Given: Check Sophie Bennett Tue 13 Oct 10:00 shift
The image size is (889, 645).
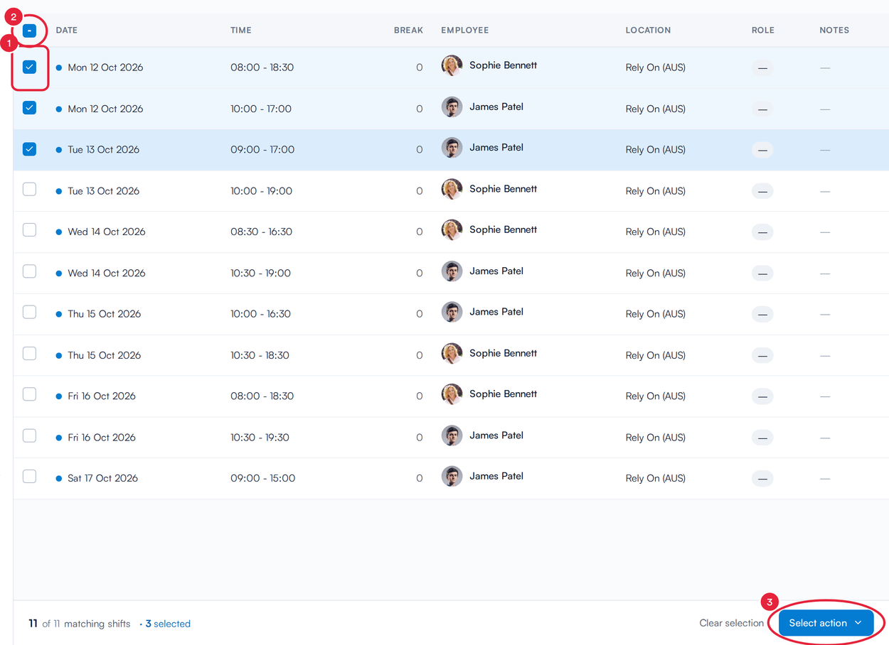Looking at the screenshot, I should tap(29, 189).
